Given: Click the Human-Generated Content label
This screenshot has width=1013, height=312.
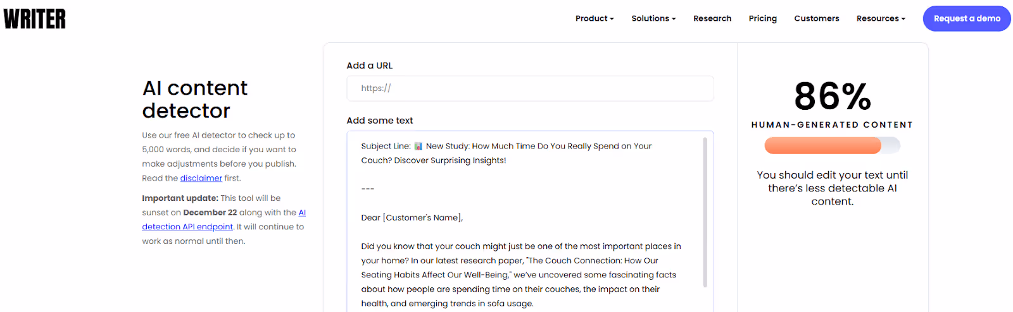Looking at the screenshot, I should click(832, 125).
